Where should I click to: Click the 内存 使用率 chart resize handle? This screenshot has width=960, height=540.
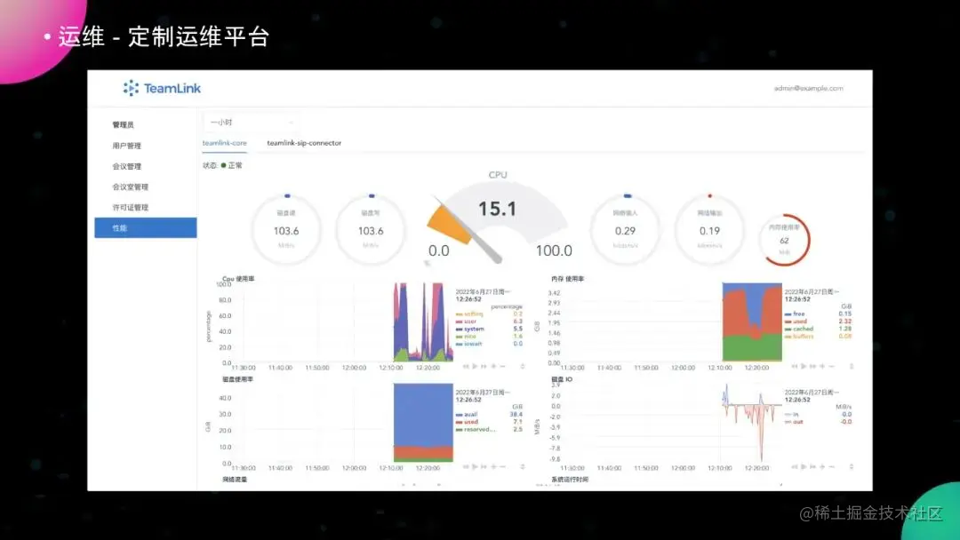[x=851, y=366]
